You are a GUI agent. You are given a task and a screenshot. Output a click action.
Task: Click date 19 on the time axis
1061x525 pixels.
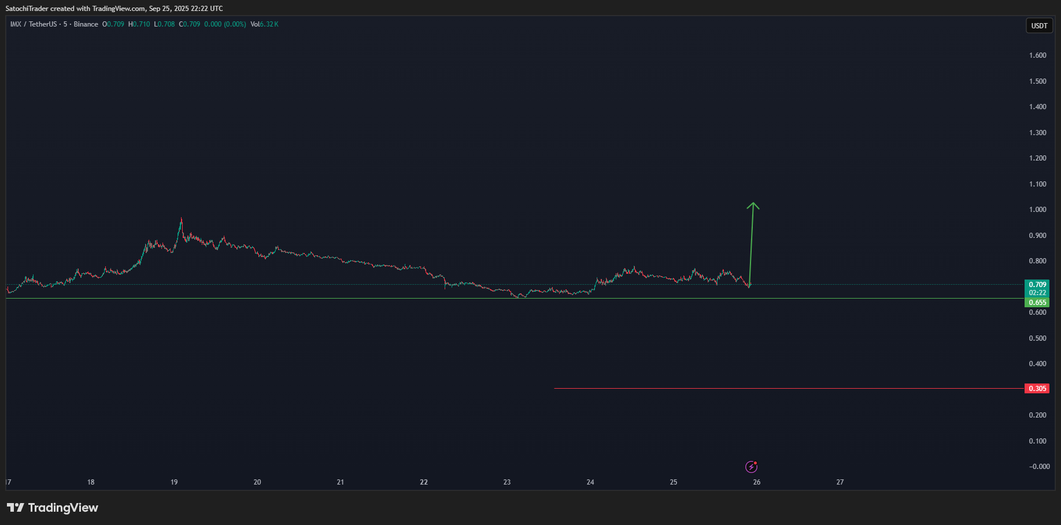[x=174, y=482]
